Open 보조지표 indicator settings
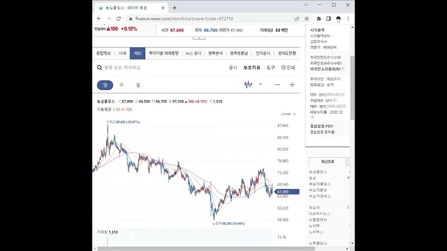 point(251,68)
